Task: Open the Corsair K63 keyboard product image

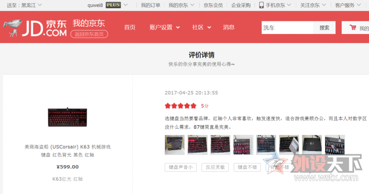Action: point(67,117)
